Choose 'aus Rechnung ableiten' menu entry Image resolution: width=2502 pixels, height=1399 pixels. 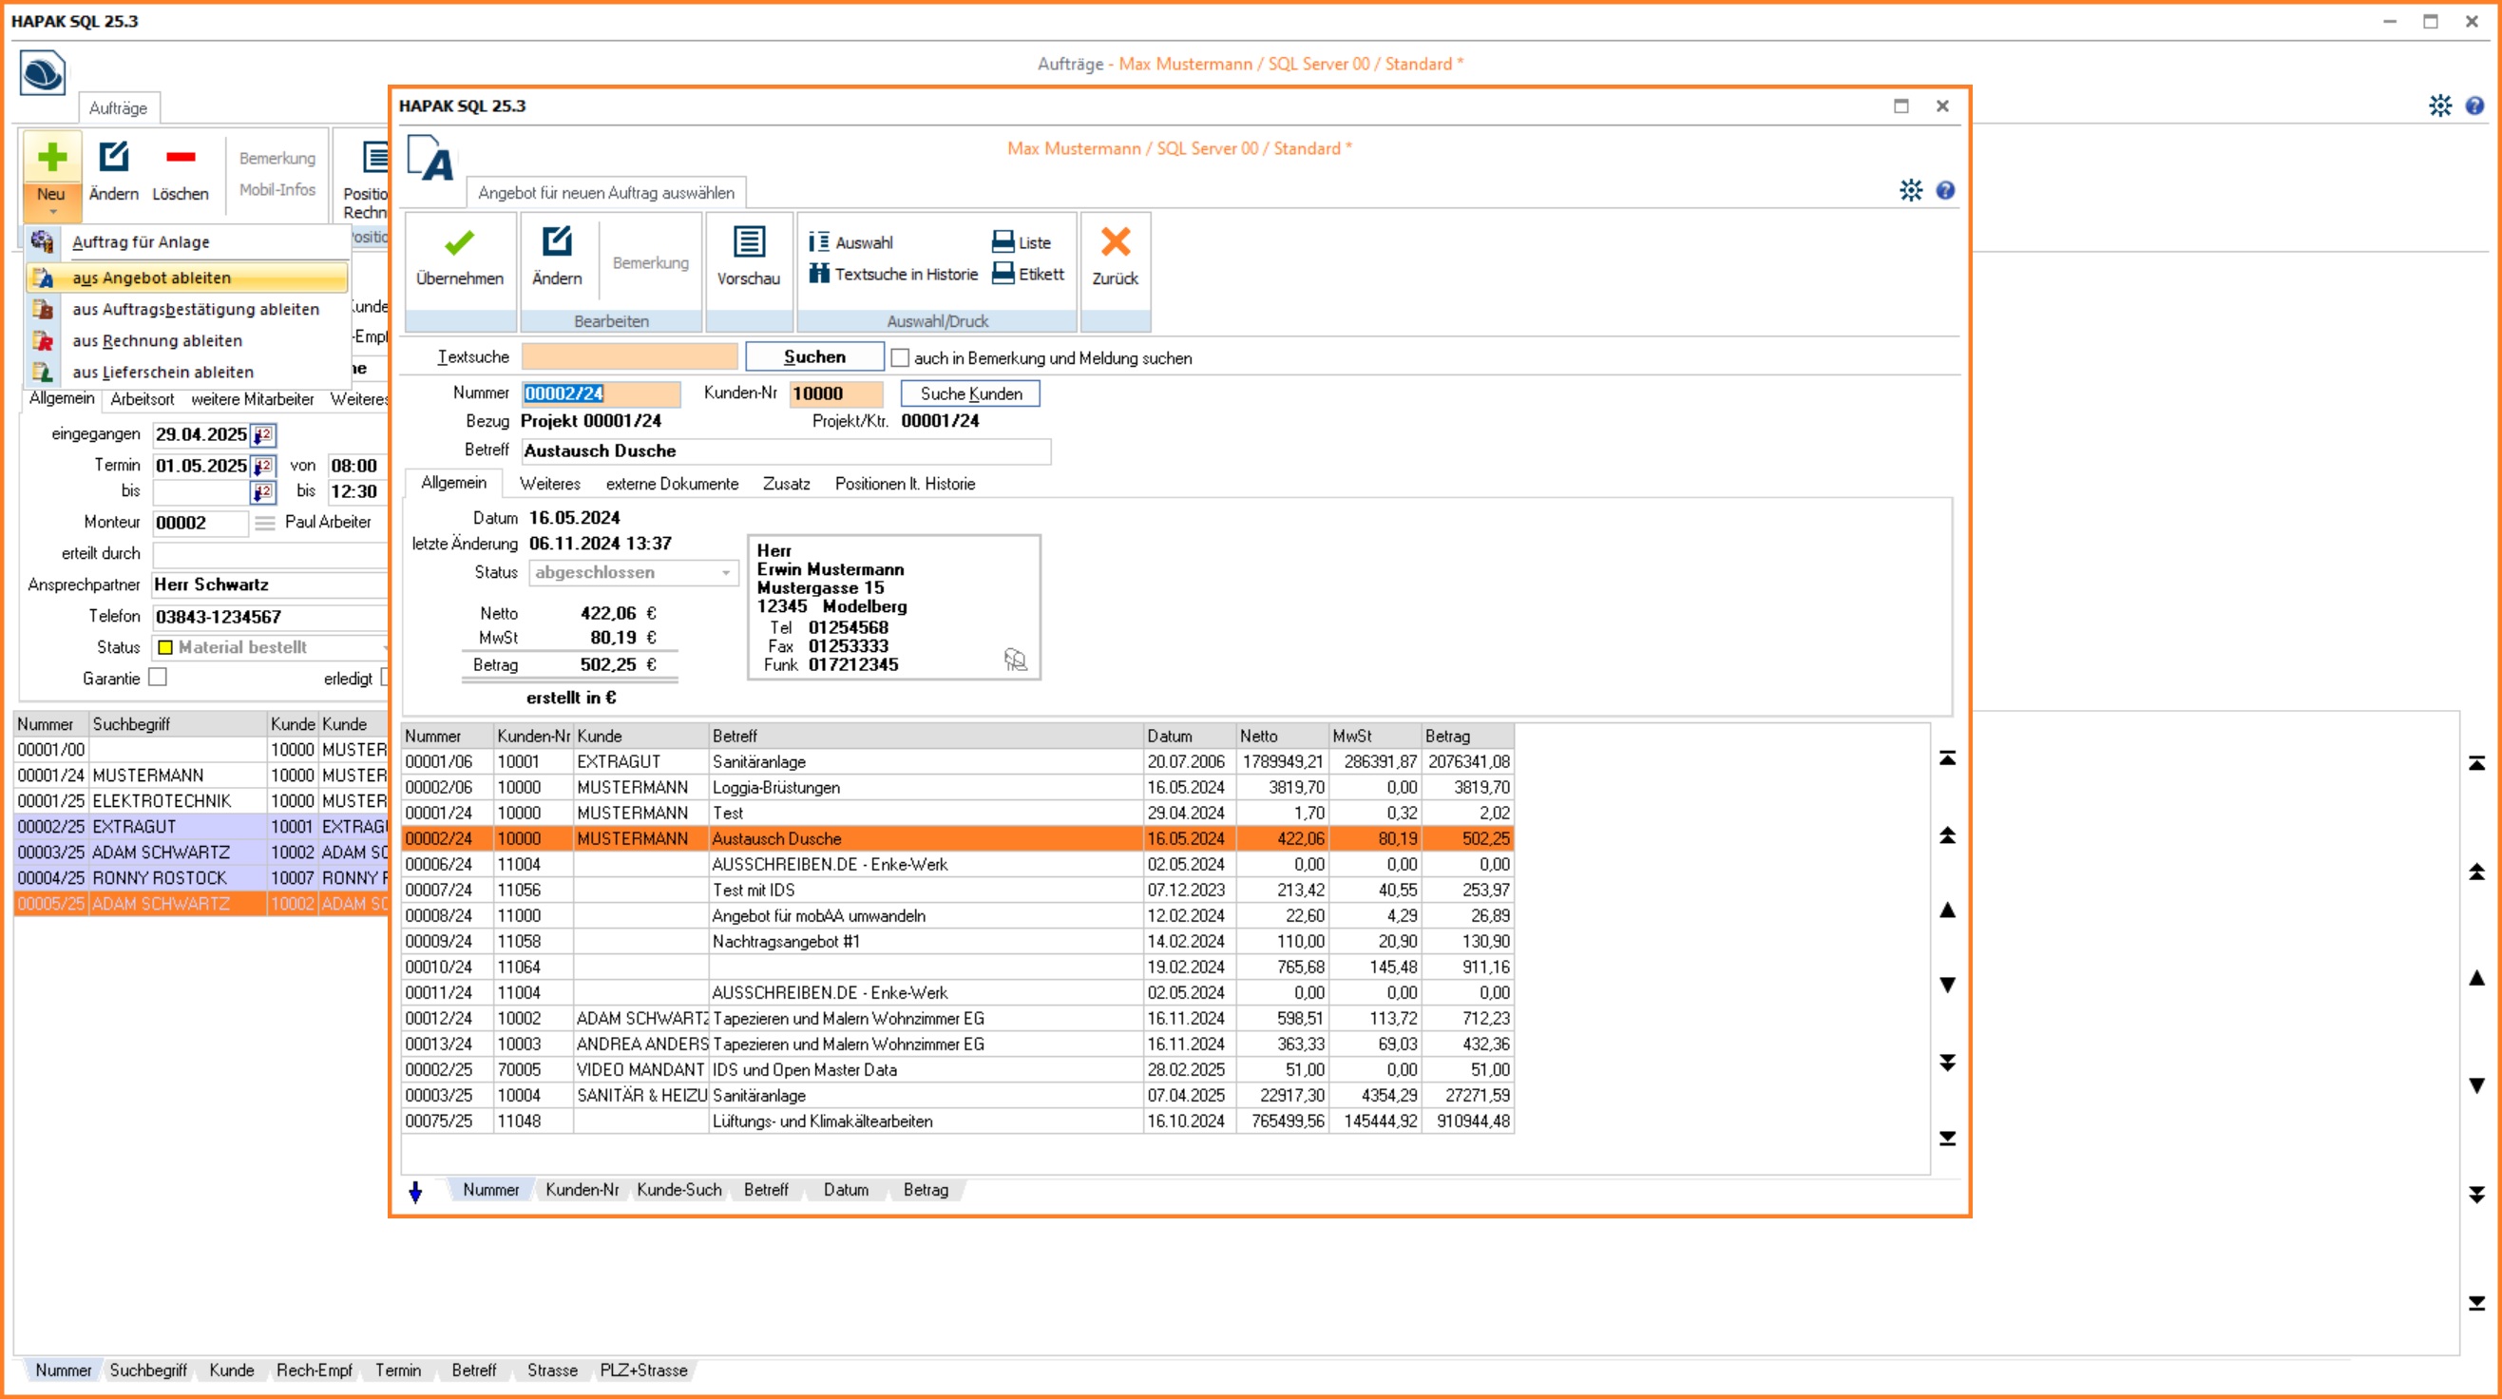(158, 341)
